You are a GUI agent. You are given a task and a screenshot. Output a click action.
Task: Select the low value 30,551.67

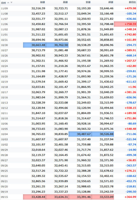84,66
